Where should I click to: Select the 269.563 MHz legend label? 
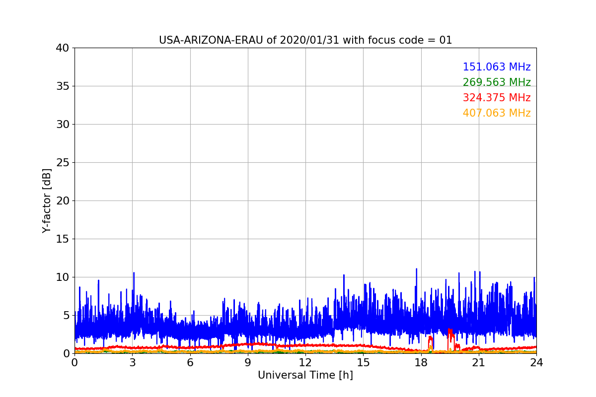497,82
